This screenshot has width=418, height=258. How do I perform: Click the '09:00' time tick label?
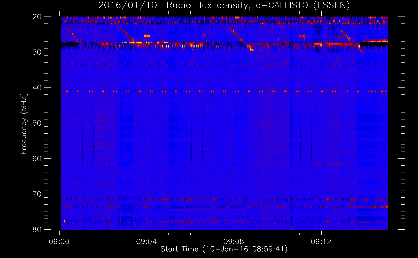(59, 242)
